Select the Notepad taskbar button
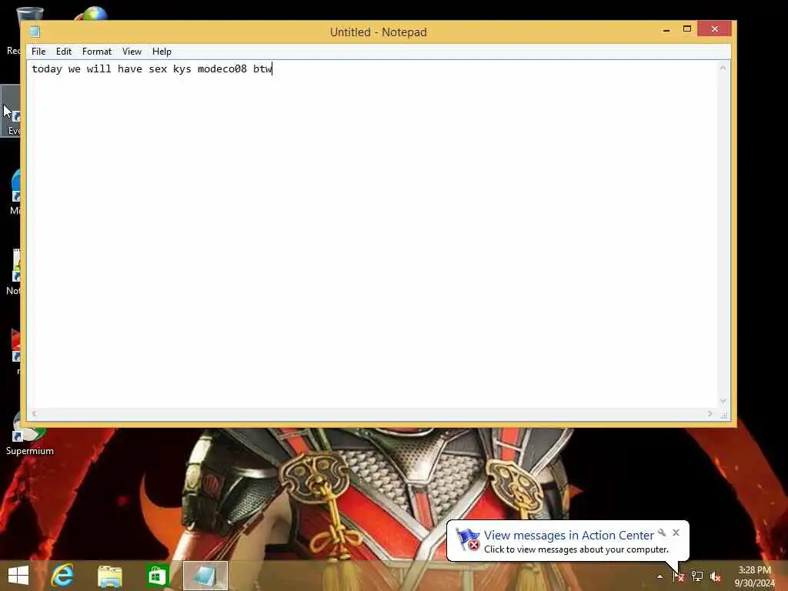 205,576
